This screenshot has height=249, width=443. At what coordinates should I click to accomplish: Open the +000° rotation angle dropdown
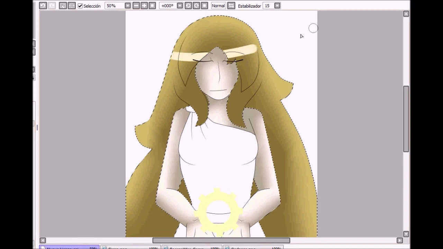pyautogui.click(x=180, y=6)
